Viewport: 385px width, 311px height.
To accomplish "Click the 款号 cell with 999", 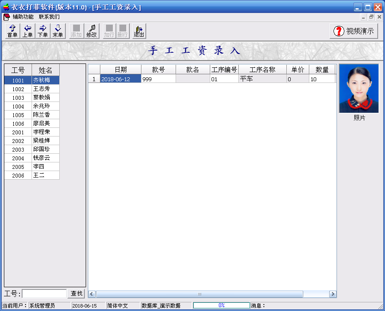I will 158,79.
